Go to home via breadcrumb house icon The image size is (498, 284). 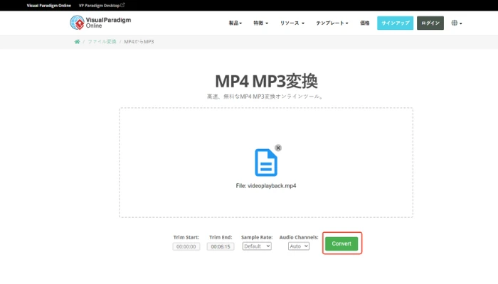click(77, 41)
